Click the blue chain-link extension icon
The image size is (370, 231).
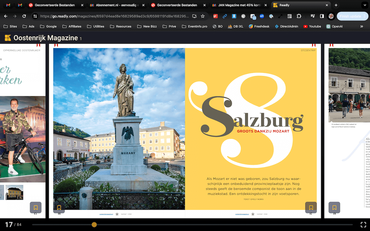[225, 16]
